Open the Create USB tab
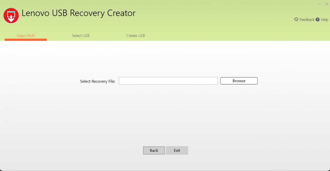330x171 pixels. click(136, 36)
